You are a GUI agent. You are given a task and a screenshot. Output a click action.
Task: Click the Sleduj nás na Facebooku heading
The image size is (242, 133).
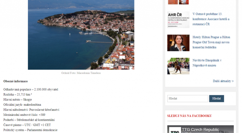[189, 116]
